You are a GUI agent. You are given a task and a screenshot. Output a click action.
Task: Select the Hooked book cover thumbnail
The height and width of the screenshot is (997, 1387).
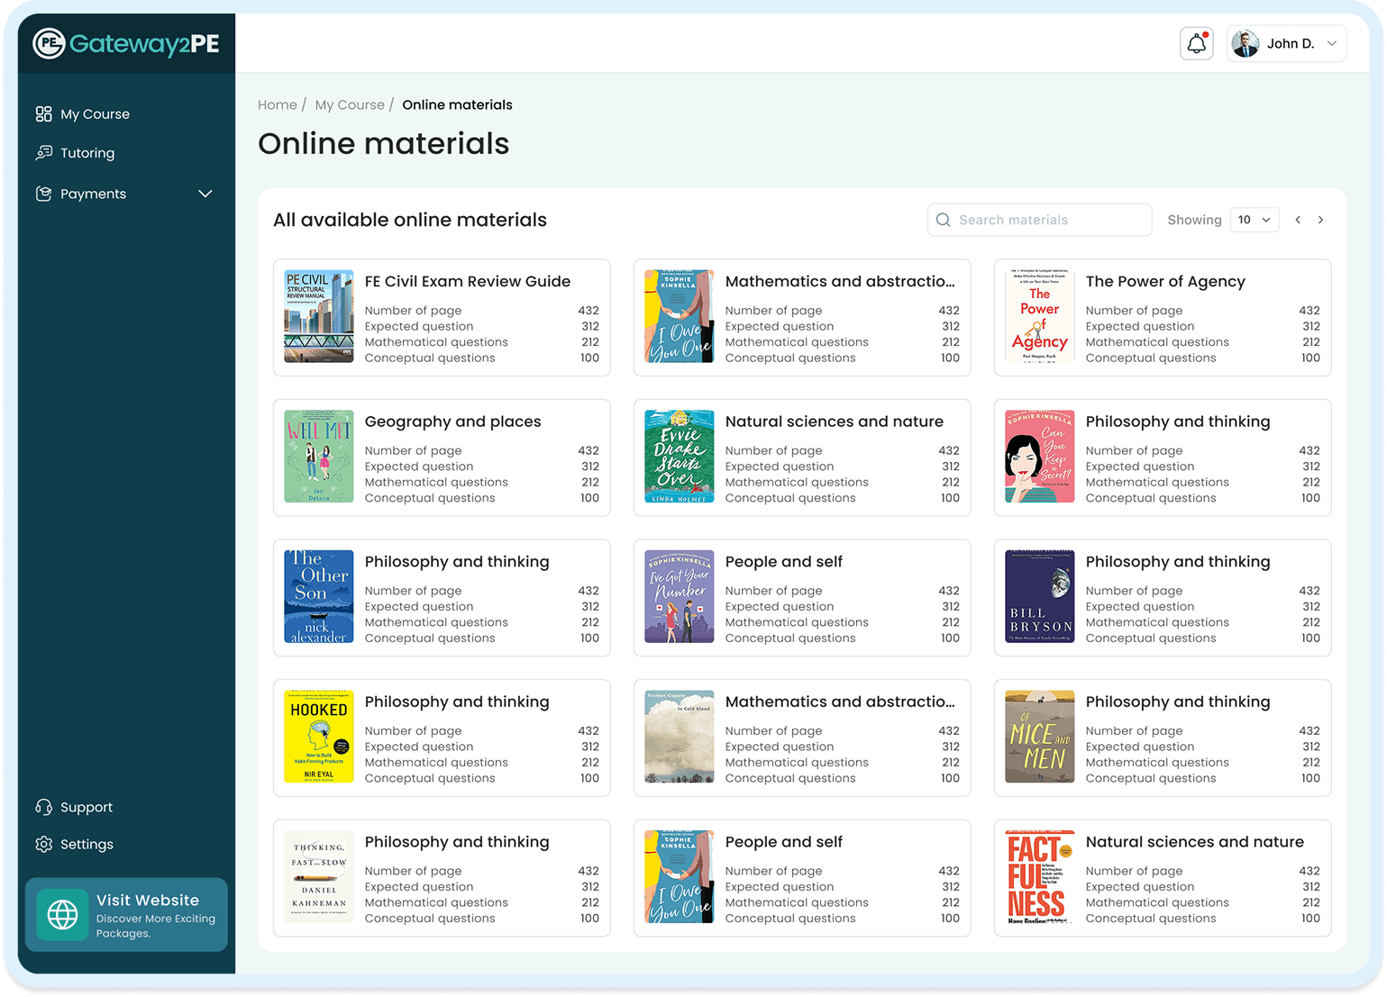tap(319, 737)
